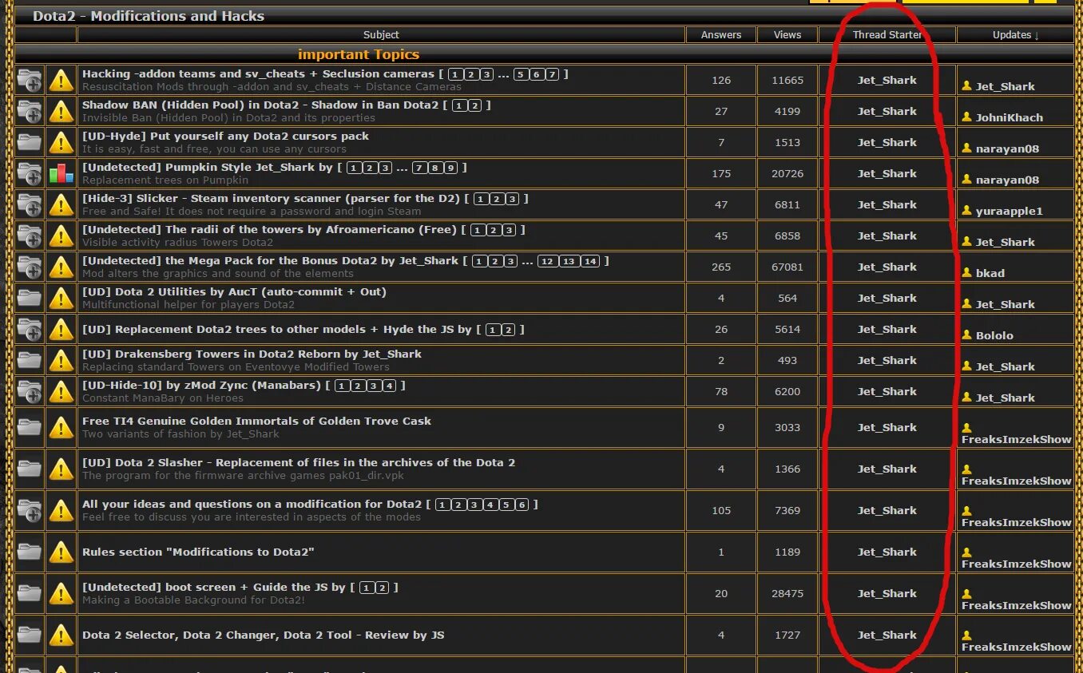Click user icon beside last poster JohniKhach
The width and height of the screenshot is (1083, 673).
click(x=966, y=117)
